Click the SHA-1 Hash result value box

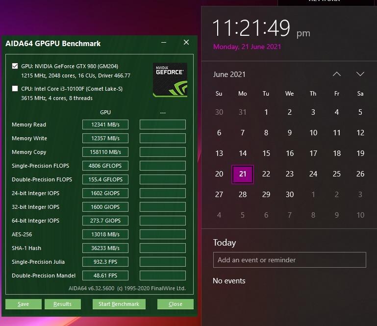[105, 248]
